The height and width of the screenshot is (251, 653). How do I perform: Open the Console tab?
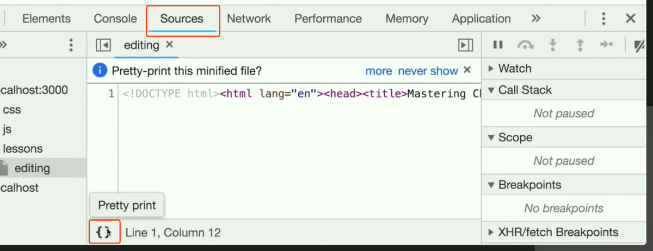pyautogui.click(x=115, y=18)
